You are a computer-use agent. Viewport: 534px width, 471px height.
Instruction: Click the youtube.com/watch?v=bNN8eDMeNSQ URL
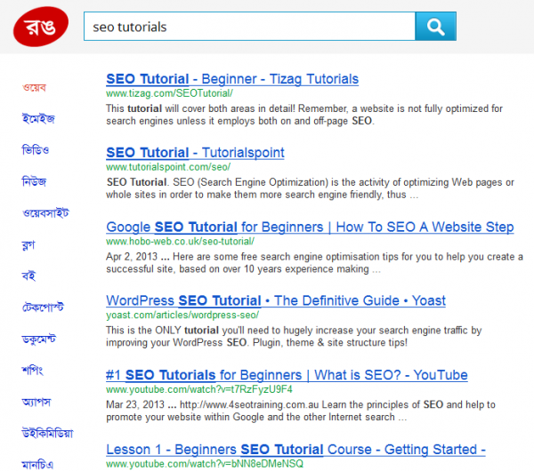point(205,464)
